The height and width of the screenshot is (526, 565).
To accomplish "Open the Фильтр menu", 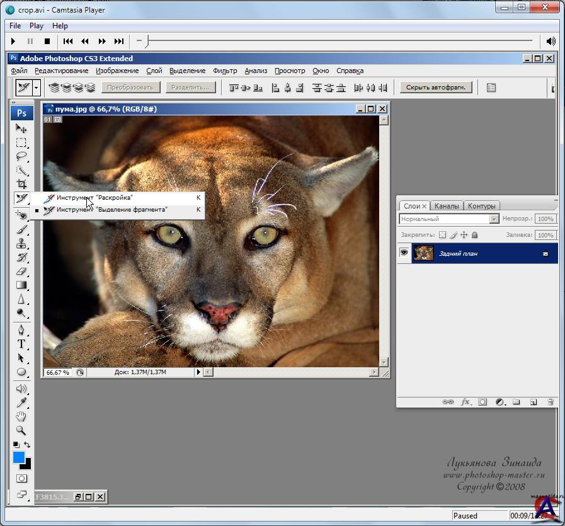I will 225,71.
